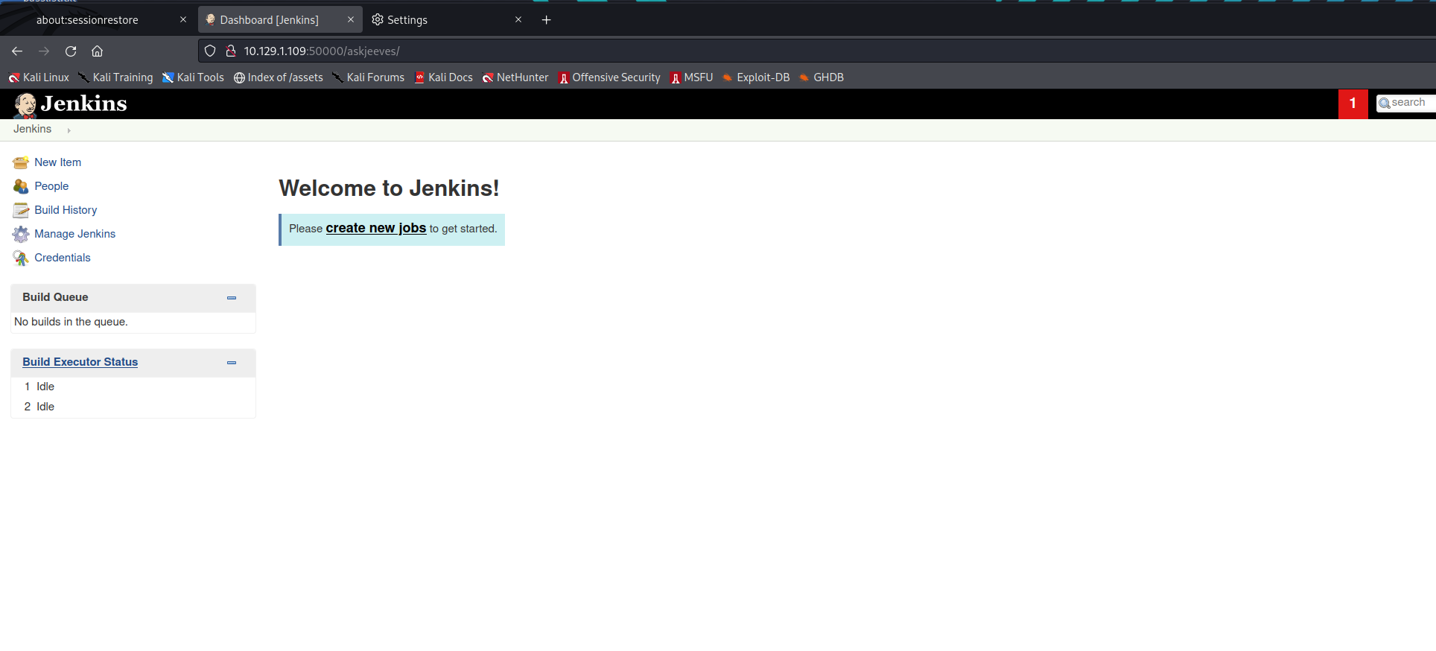Image resolution: width=1436 pixels, height=651 pixels.
Task: Click the Jenkins header title text
Action: [84, 104]
